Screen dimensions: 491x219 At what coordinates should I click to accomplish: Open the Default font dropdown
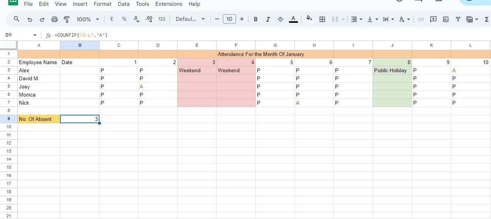[x=190, y=19]
